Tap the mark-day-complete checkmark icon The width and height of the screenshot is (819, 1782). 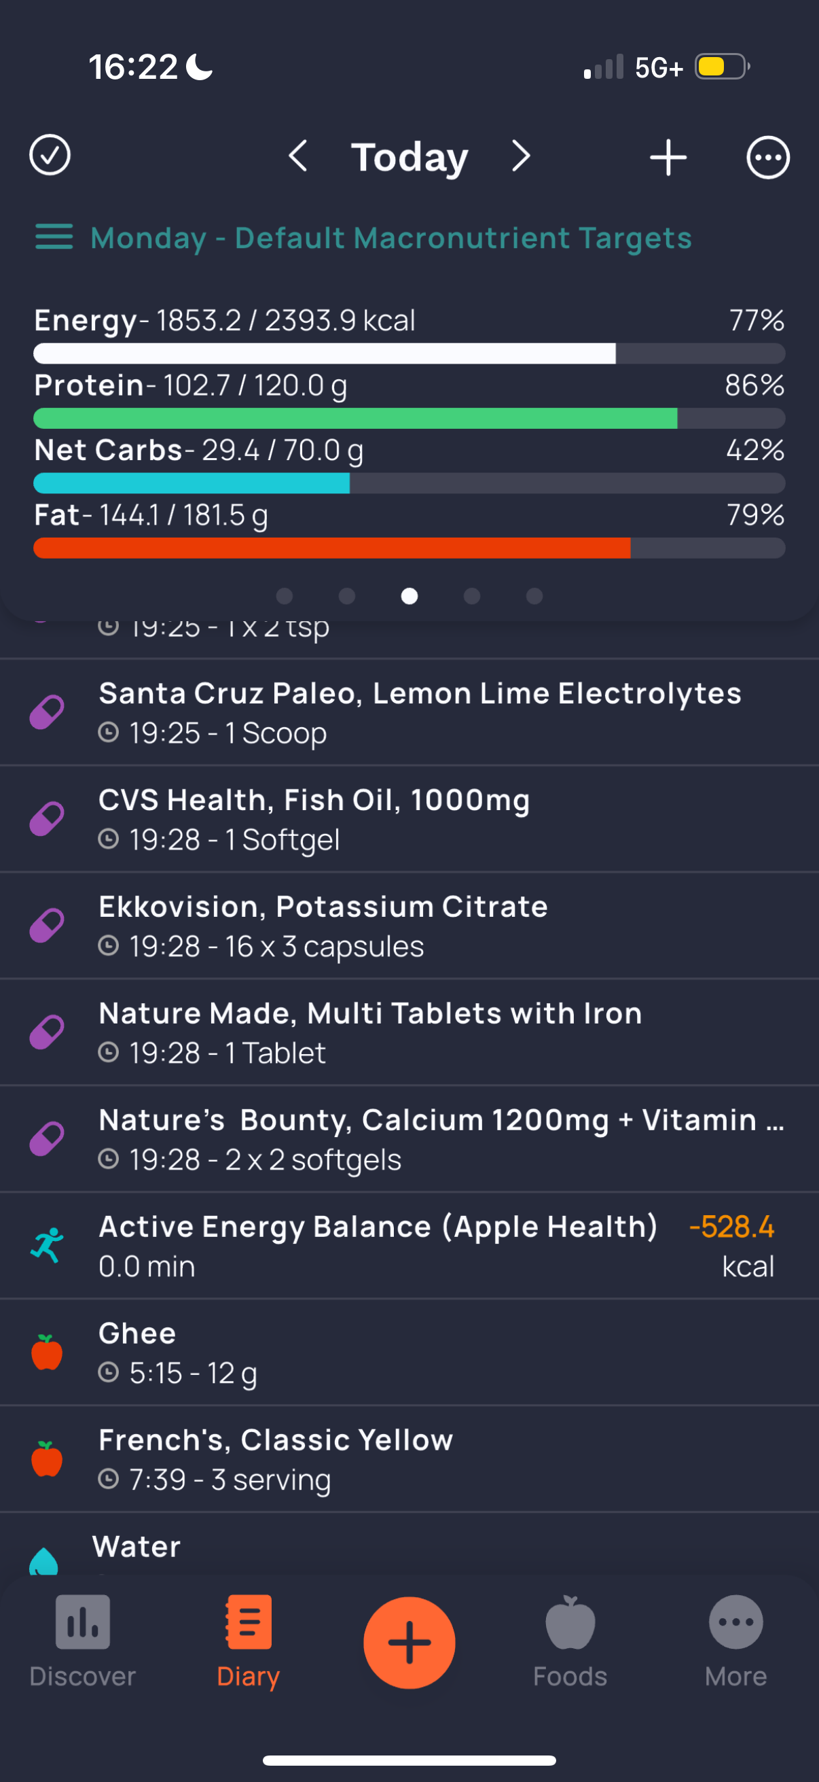[50, 156]
